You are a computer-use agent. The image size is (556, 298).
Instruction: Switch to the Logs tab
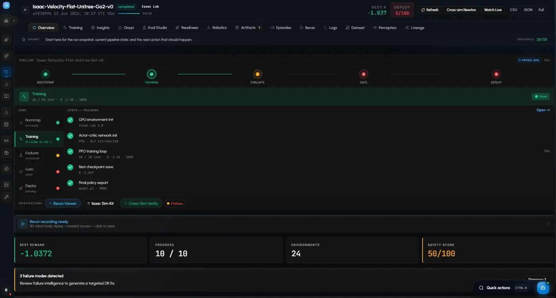tap(330, 28)
